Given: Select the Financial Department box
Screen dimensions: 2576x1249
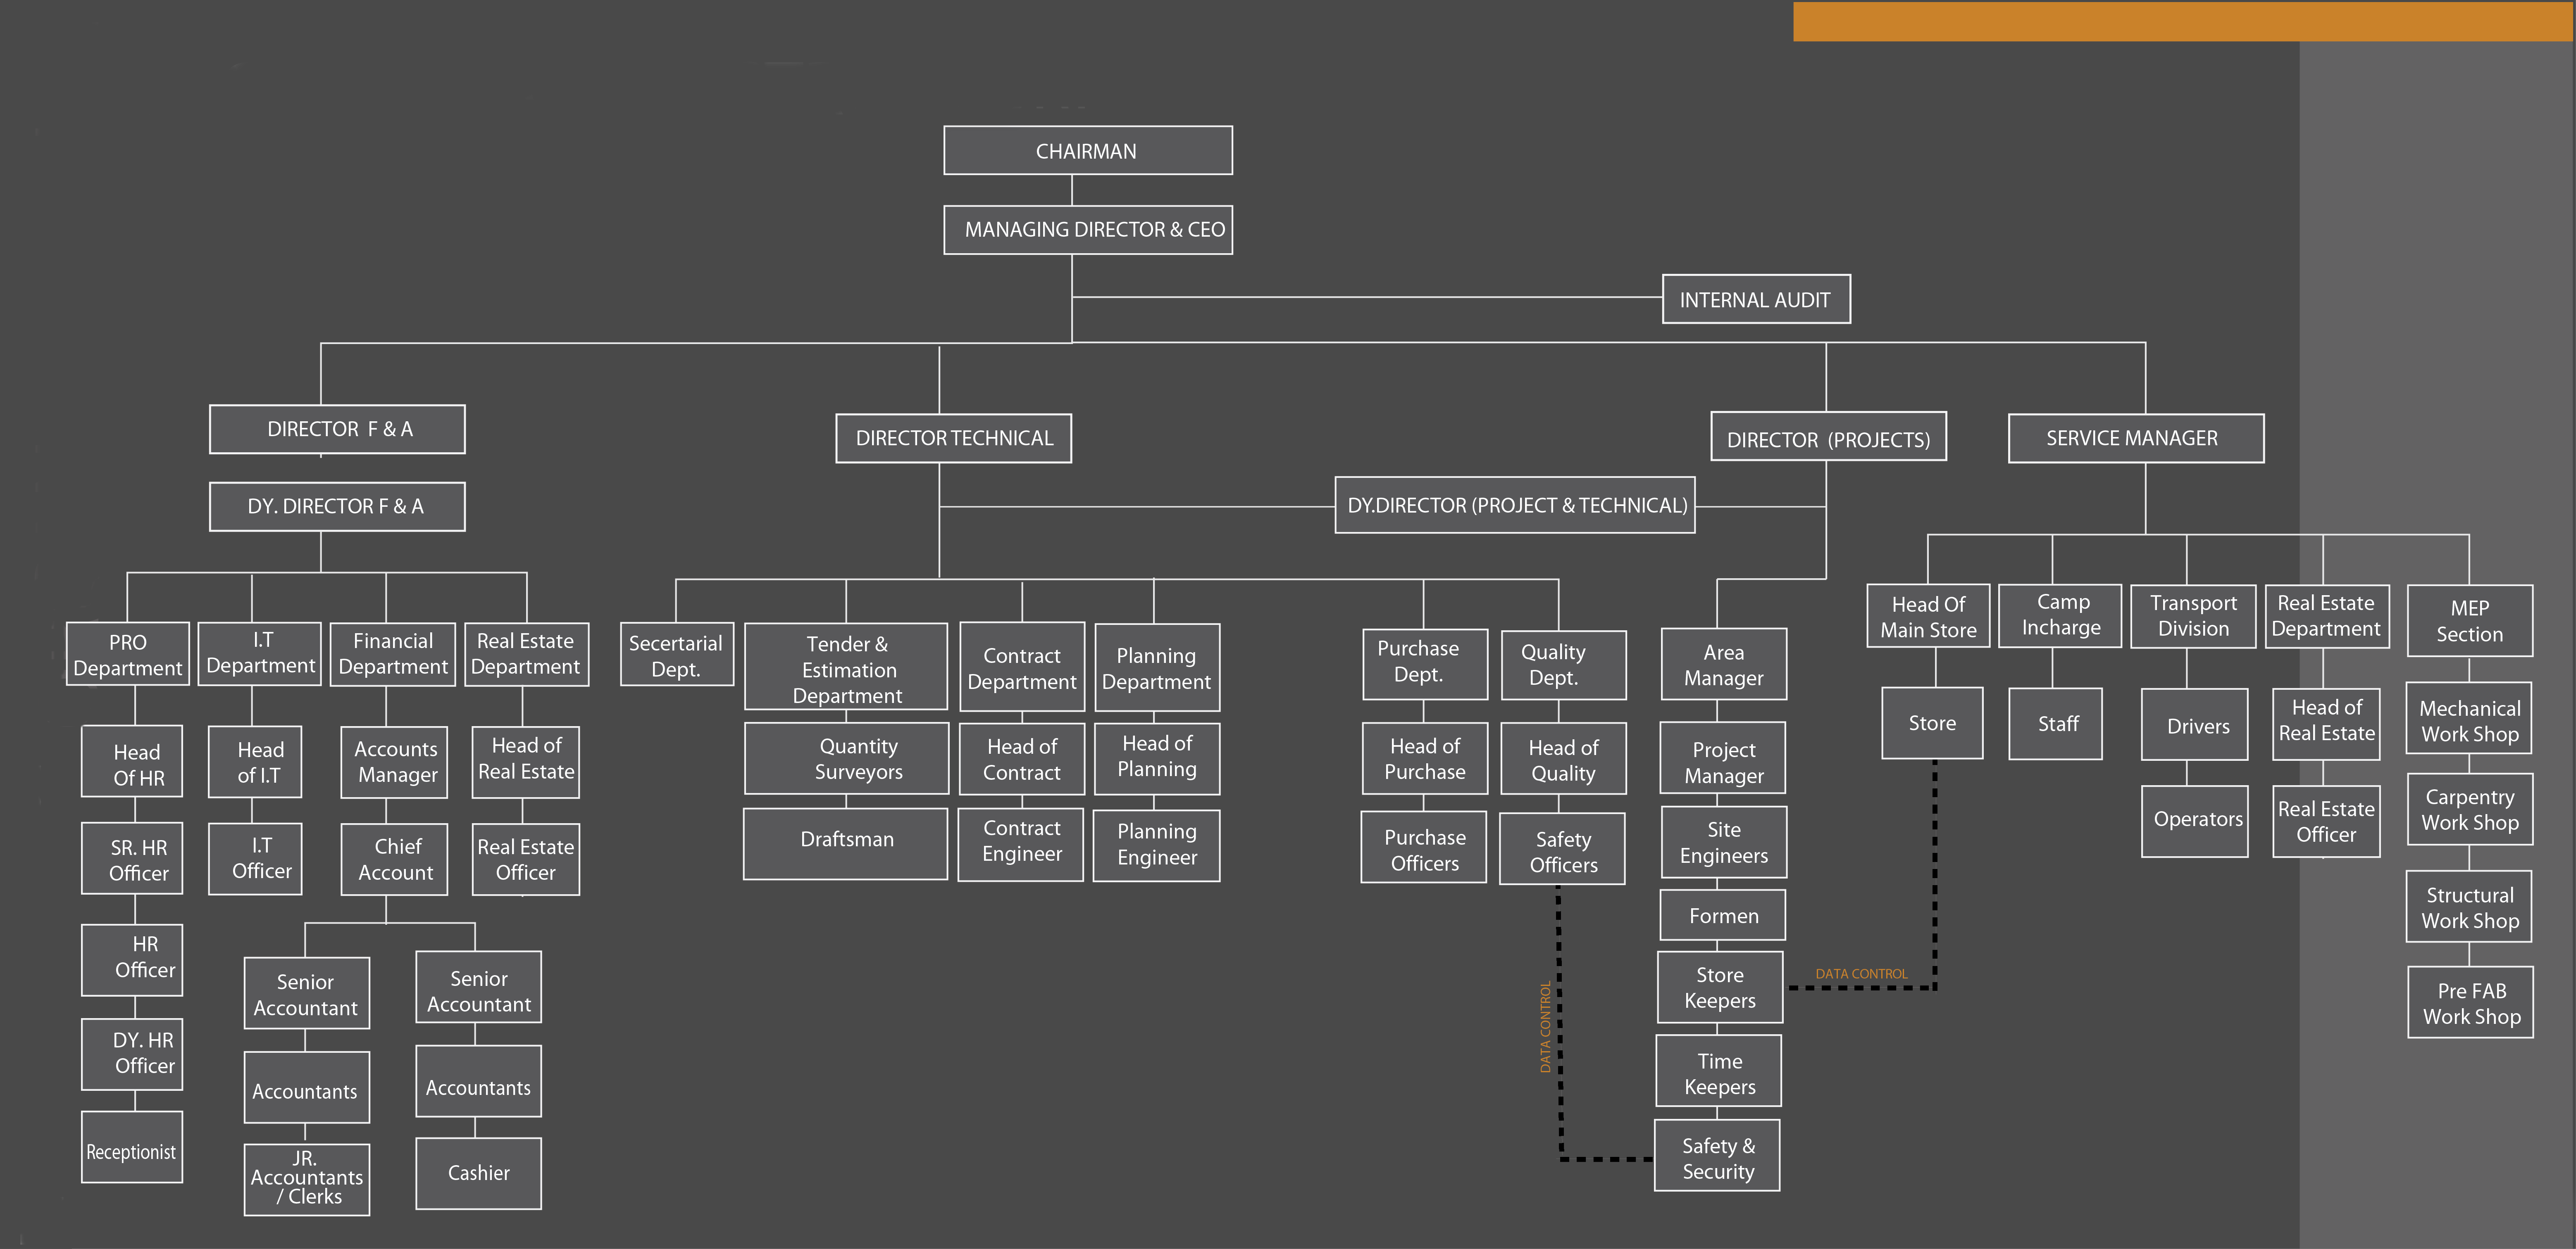Looking at the screenshot, I should pos(393,655).
